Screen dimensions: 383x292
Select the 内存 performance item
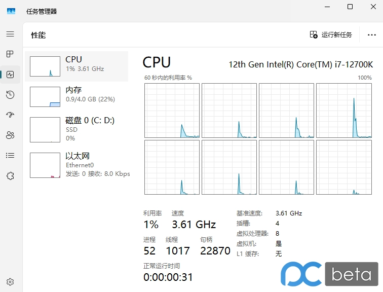76,96
